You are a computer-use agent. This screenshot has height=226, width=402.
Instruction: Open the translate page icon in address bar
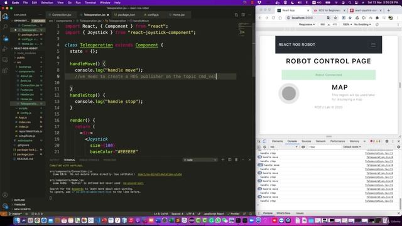point(329,18)
